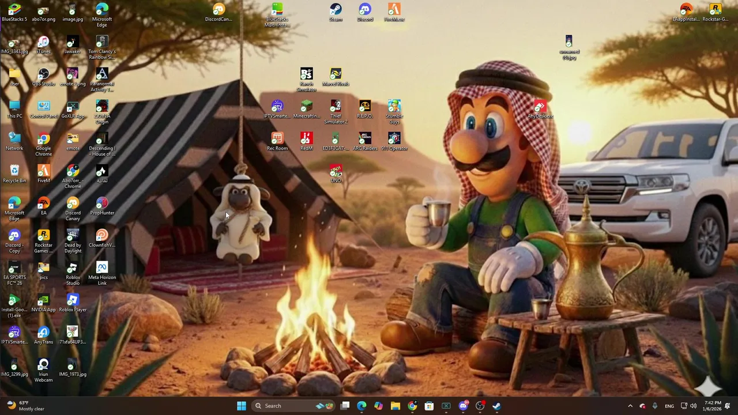Open PropHunter desktop icon
738x415 pixels.
(101, 206)
